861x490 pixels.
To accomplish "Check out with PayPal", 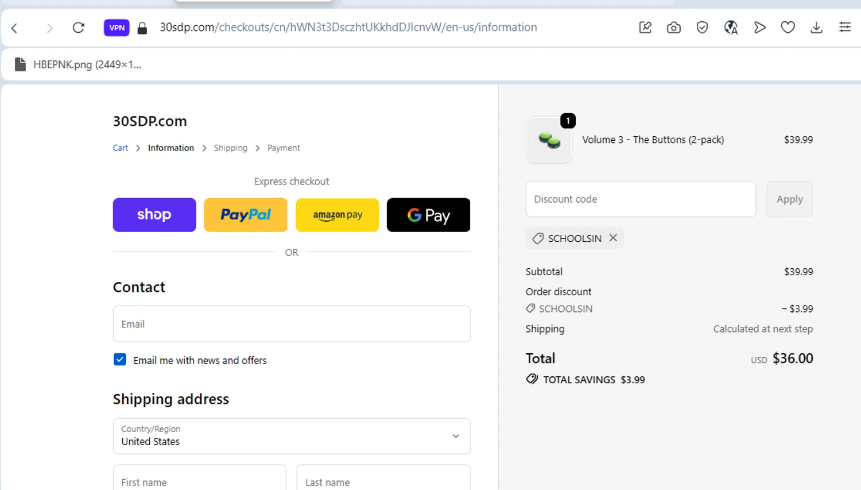I will (x=246, y=215).
